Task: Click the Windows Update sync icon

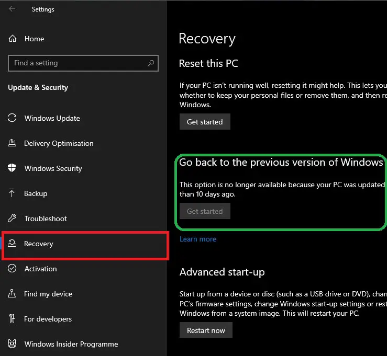Action: [12, 118]
